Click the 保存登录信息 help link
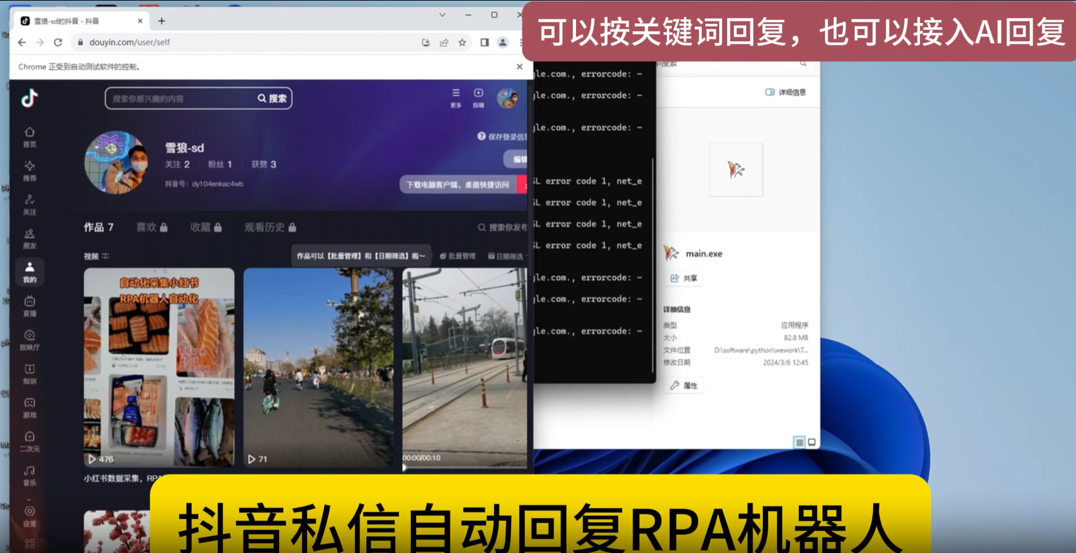The image size is (1076, 553). pyautogui.click(x=502, y=137)
